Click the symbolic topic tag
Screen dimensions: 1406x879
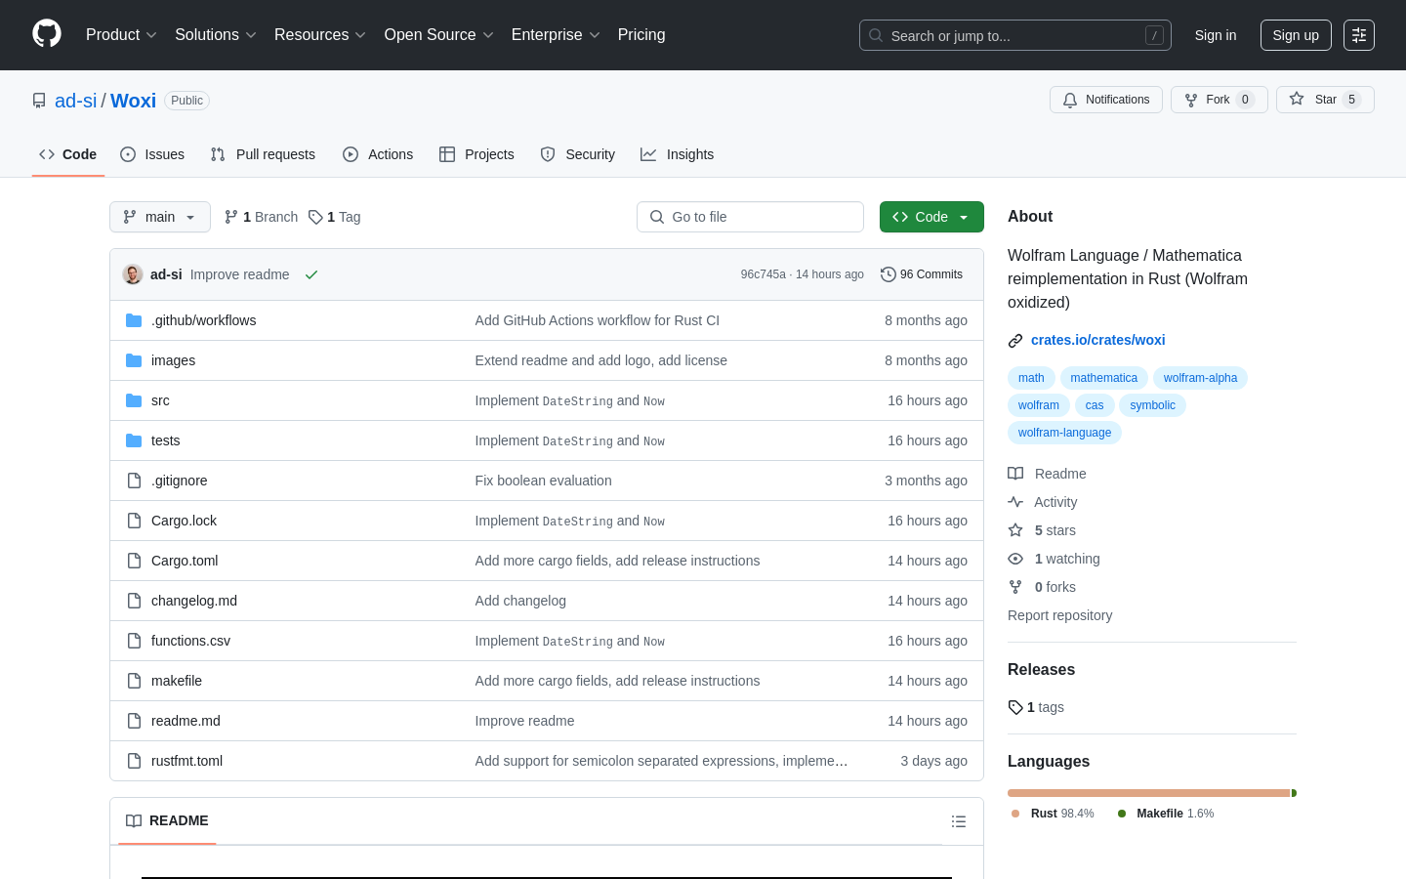(1152, 405)
